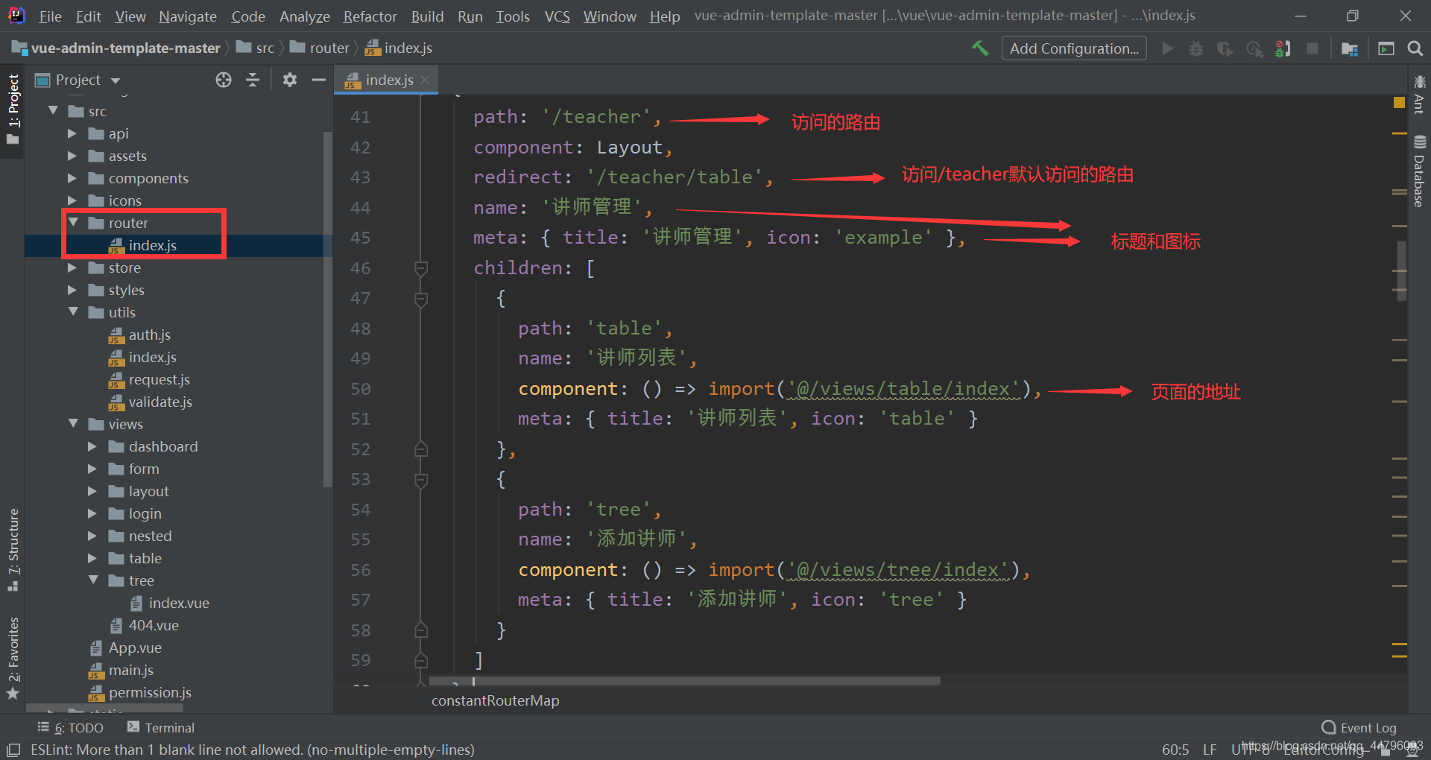
Task: Open the Ant tool window
Action: click(1419, 95)
